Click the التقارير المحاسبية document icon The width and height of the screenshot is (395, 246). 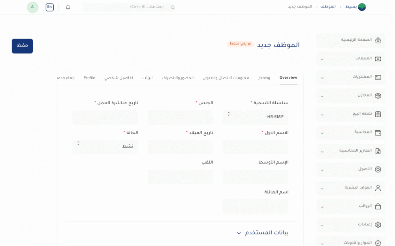(x=378, y=151)
